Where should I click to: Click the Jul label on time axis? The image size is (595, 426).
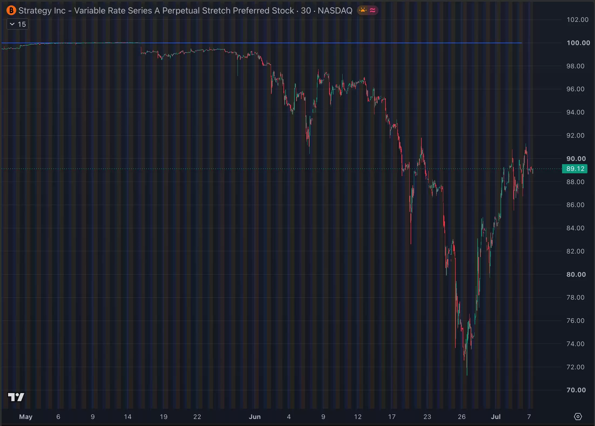click(496, 417)
